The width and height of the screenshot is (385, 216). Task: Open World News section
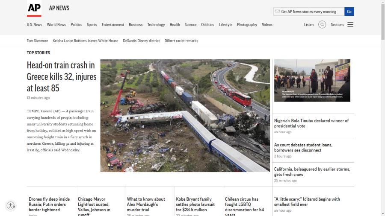pyautogui.click(x=56, y=24)
